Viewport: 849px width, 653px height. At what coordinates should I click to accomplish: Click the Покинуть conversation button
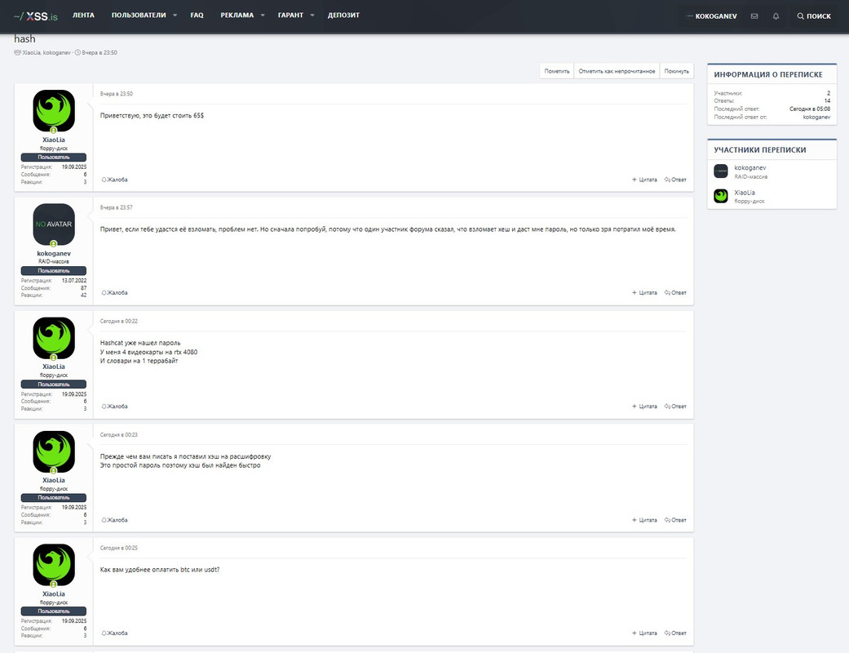pos(677,71)
